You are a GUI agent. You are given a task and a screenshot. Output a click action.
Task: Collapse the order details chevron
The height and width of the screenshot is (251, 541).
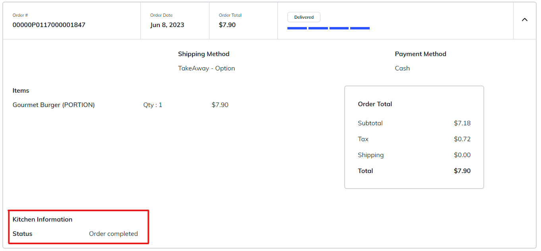point(524,20)
